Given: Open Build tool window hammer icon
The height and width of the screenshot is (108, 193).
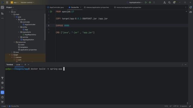Looking at the screenshot, I should click(2, 78).
